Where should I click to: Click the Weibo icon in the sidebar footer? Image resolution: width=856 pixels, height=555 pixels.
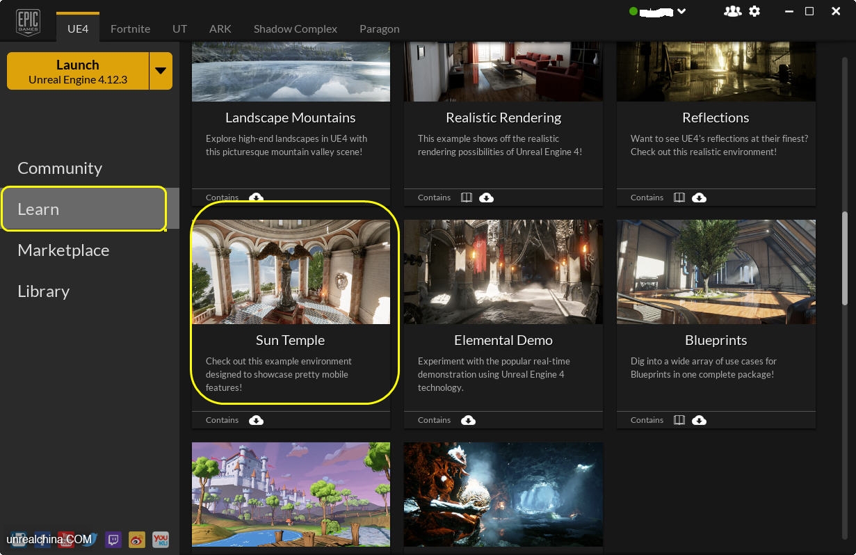(137, 539)
